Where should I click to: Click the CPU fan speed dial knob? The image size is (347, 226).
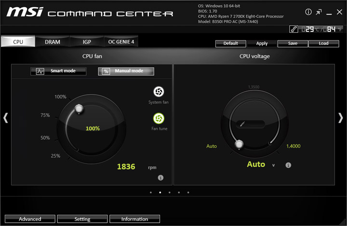point(79,109)
